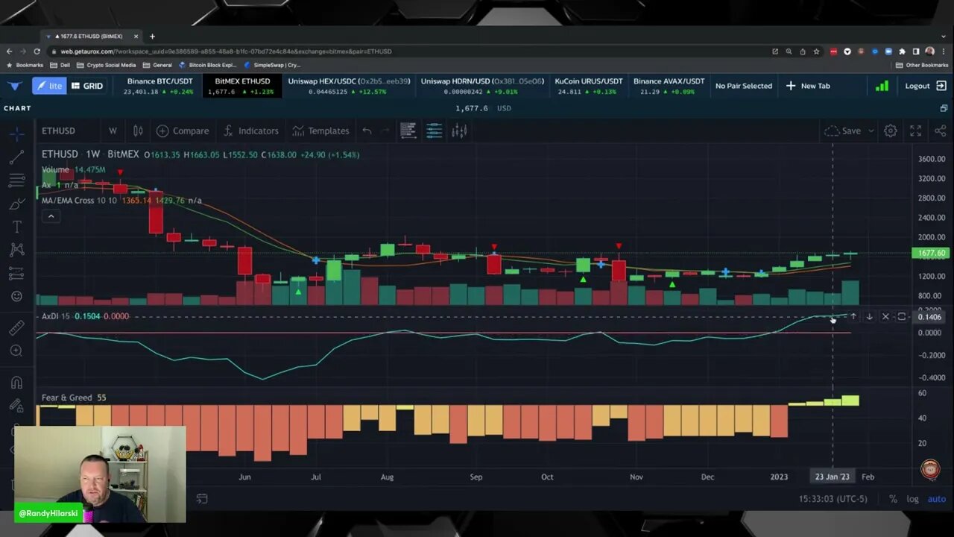Screen dimensions: 954x537
Task: Toggle auto price scale
Action: click(937, 499)
